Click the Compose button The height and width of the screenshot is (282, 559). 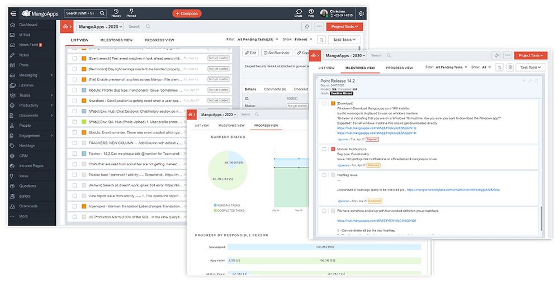tap(187, 13)
